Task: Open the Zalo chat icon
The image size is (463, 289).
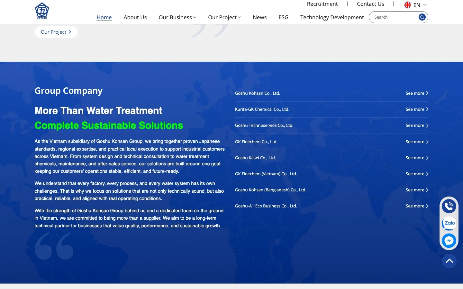Action: [449, 223]
